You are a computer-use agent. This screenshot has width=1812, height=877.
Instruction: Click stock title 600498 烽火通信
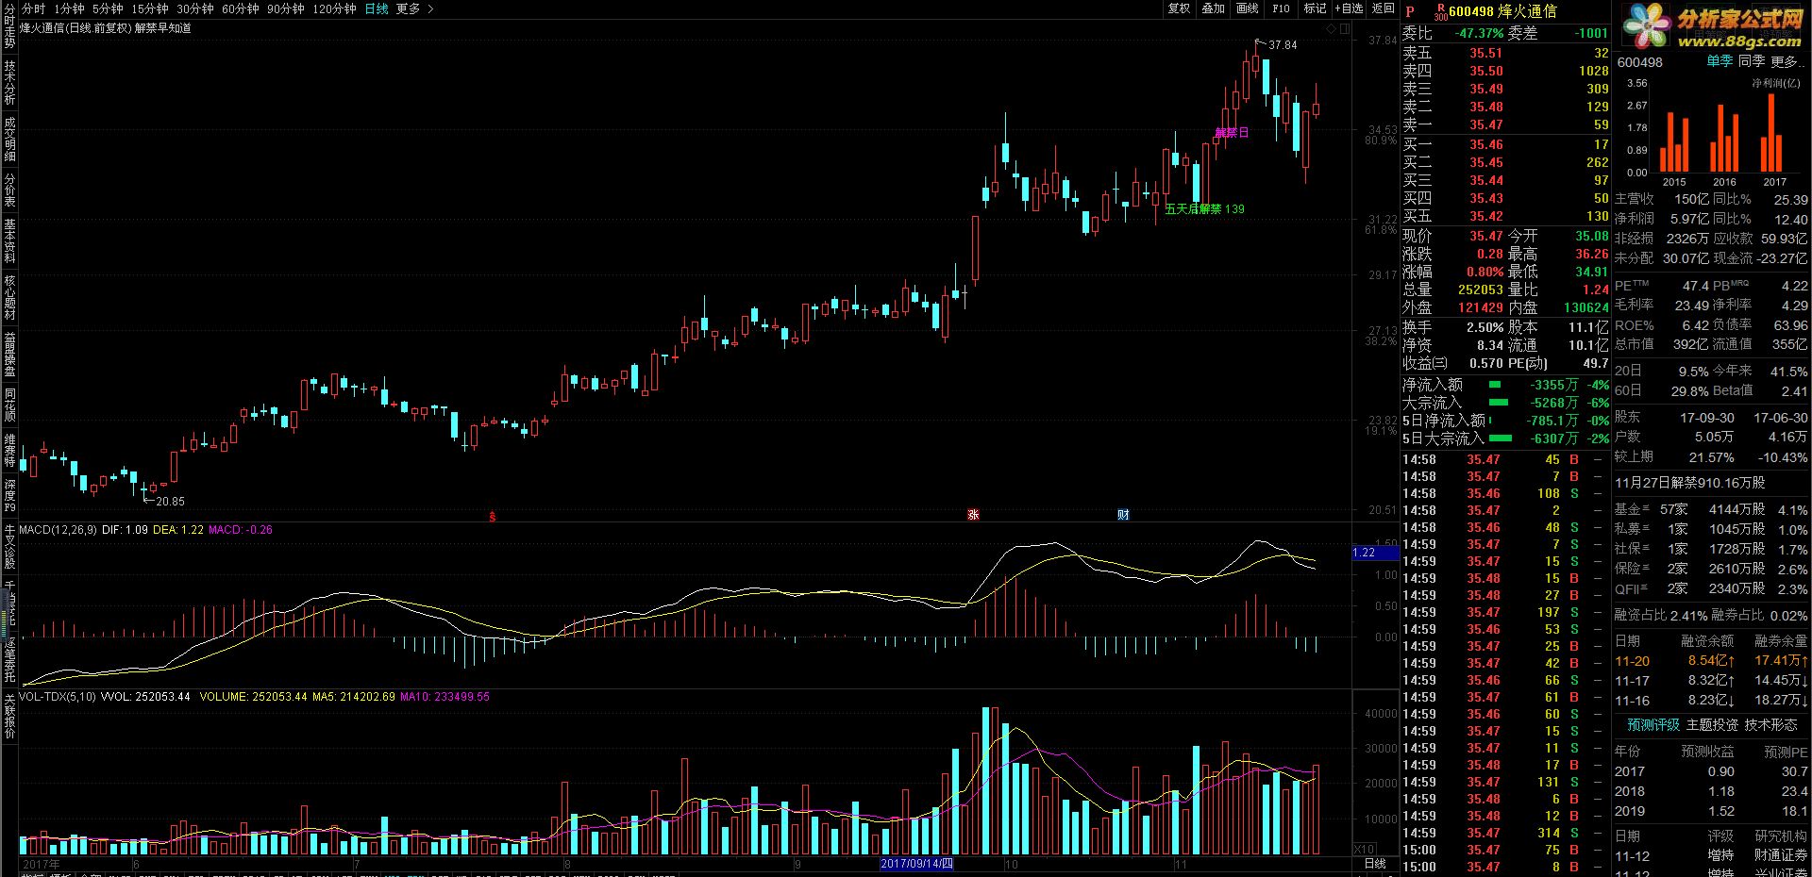tap(1502, 11)
